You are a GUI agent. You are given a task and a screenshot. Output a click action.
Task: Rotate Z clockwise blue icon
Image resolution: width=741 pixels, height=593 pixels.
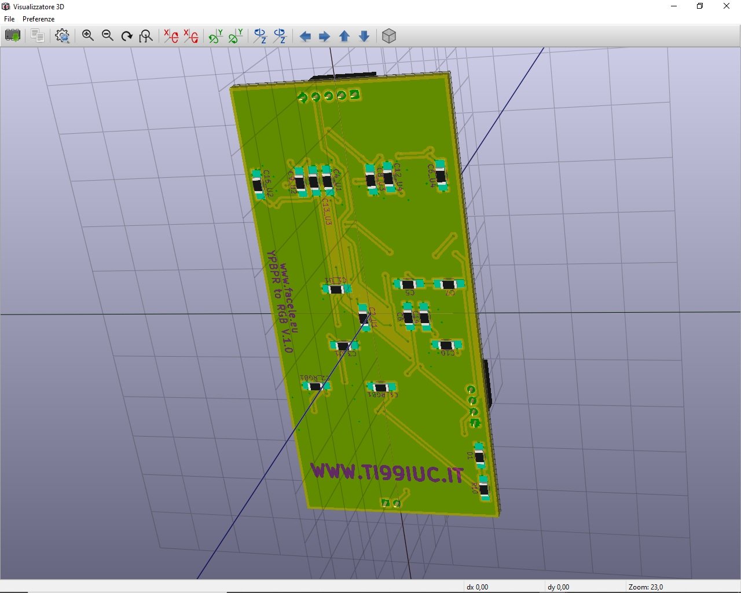pos(261,36)
